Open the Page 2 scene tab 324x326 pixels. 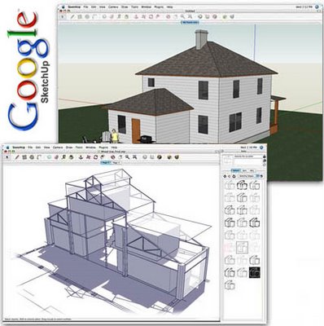(116, 162)
